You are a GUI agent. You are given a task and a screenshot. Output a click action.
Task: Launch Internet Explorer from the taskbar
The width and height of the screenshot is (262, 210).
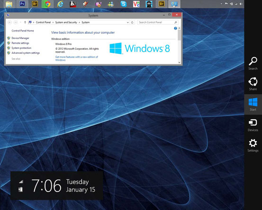tap(60, 4)
